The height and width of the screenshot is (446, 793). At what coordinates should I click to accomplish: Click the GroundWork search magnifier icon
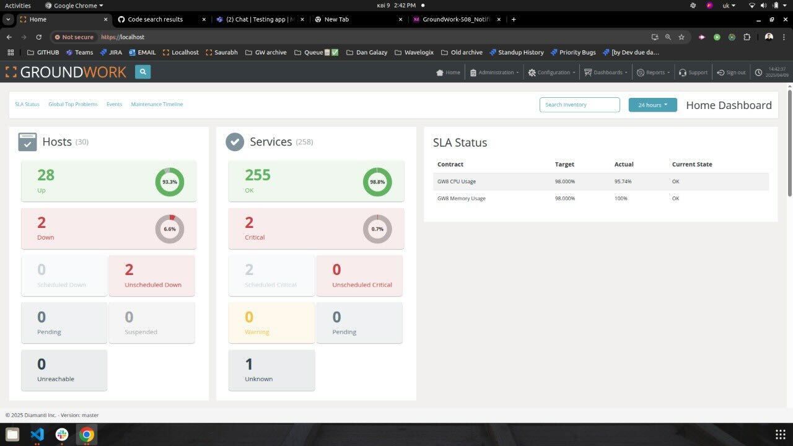pos(142,72)
